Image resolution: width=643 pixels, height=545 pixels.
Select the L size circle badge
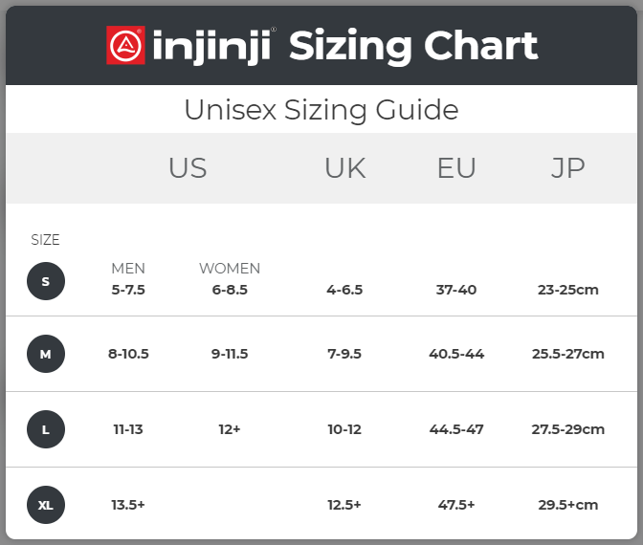pos(46,429)
